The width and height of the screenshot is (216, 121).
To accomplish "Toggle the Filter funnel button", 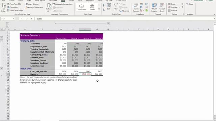I will (x=116, y=7).
